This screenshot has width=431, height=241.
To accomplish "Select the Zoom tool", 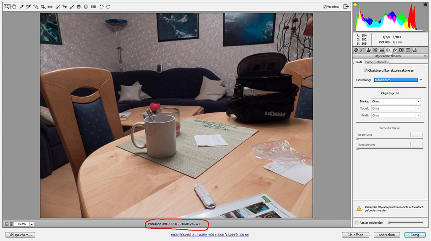I will pyautogui.click(x=7, y=7).
